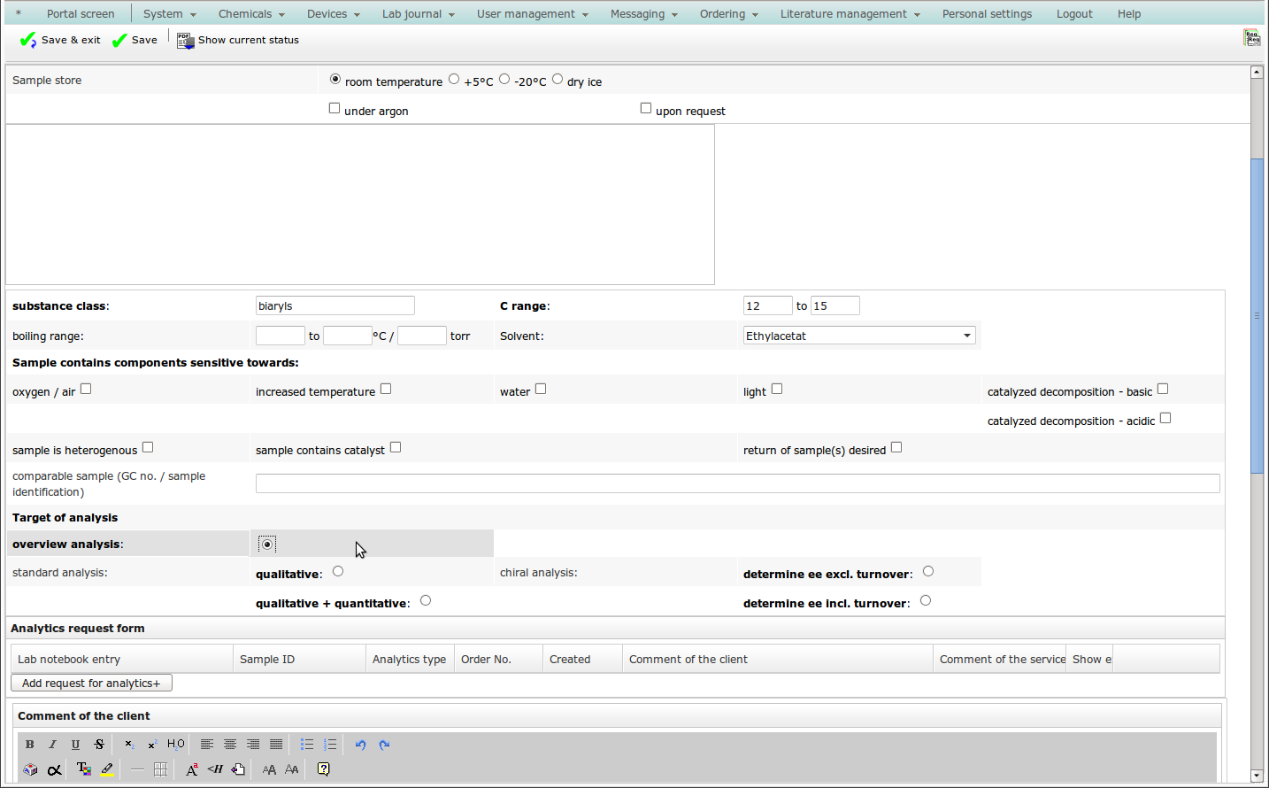Justify text with the full-align icon
Image resolution: width=1269 pixels, height=788 pixels.
coord(276,745)
